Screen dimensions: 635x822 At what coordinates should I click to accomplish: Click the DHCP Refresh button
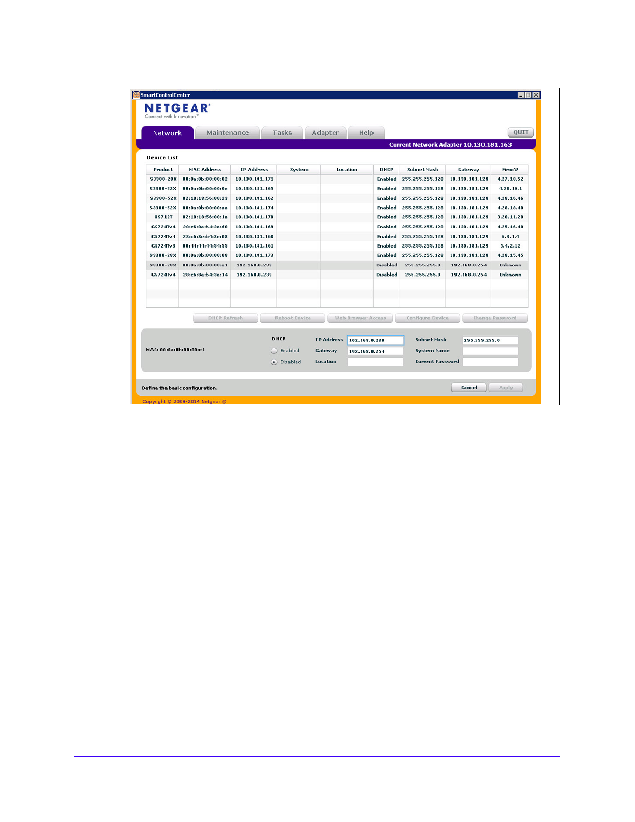226,318
